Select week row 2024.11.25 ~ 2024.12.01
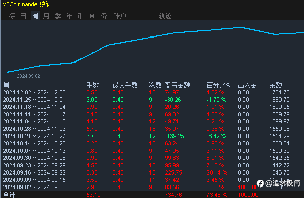Viewport: 304px width, 198px height. [146, 100]
